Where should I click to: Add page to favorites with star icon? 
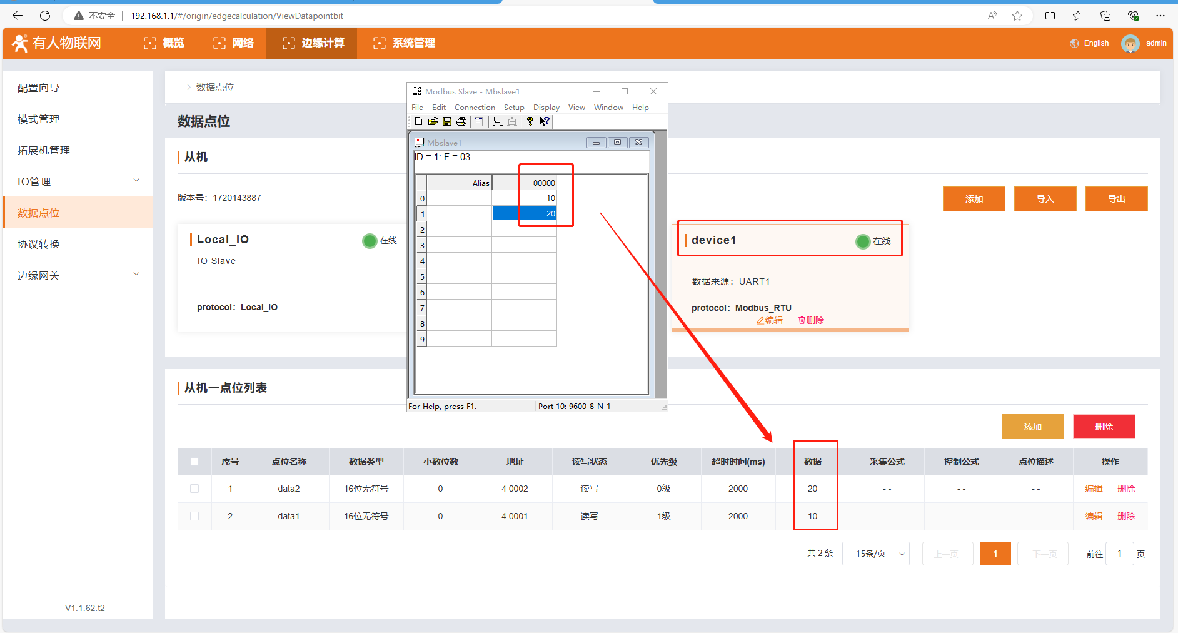(1017, 16)
